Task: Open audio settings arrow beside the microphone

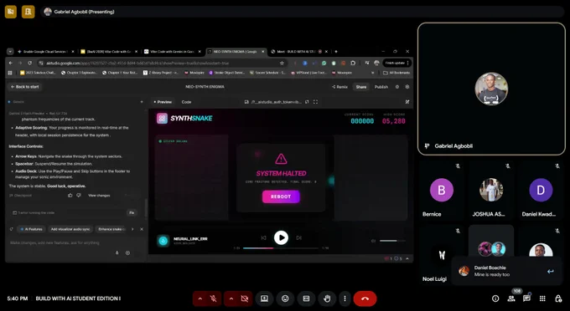Action: (200, 298)
